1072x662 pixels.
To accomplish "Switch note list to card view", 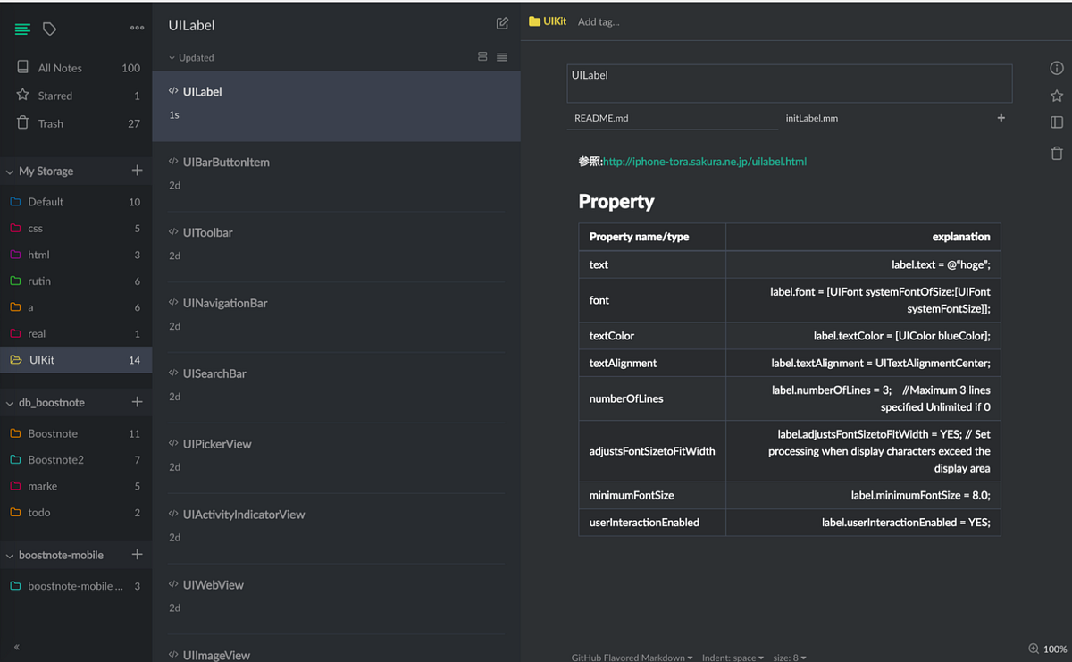I will click(x=482, y=56).
